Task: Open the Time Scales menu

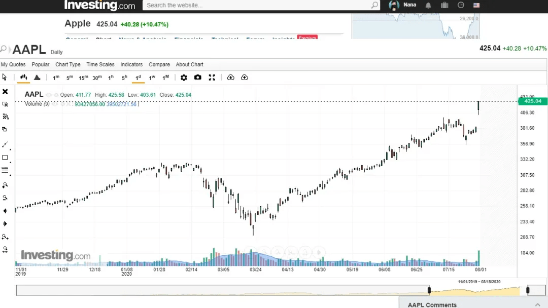Action: 100,64
